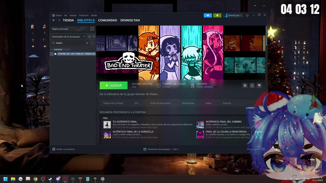The width and height of the screenshot is (326, 183).
Task: Open the green notifications bell
Action: coord(217,15)
